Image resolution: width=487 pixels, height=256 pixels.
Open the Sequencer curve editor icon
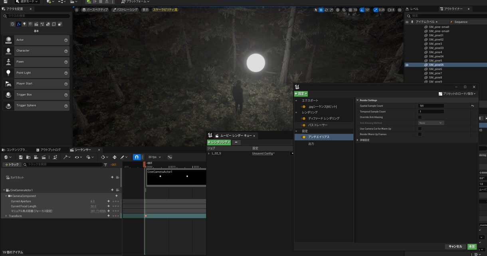tap(170, 157)
